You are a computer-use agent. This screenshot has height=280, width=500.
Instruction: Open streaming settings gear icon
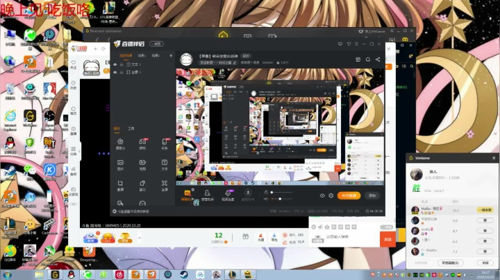(331, 195)
